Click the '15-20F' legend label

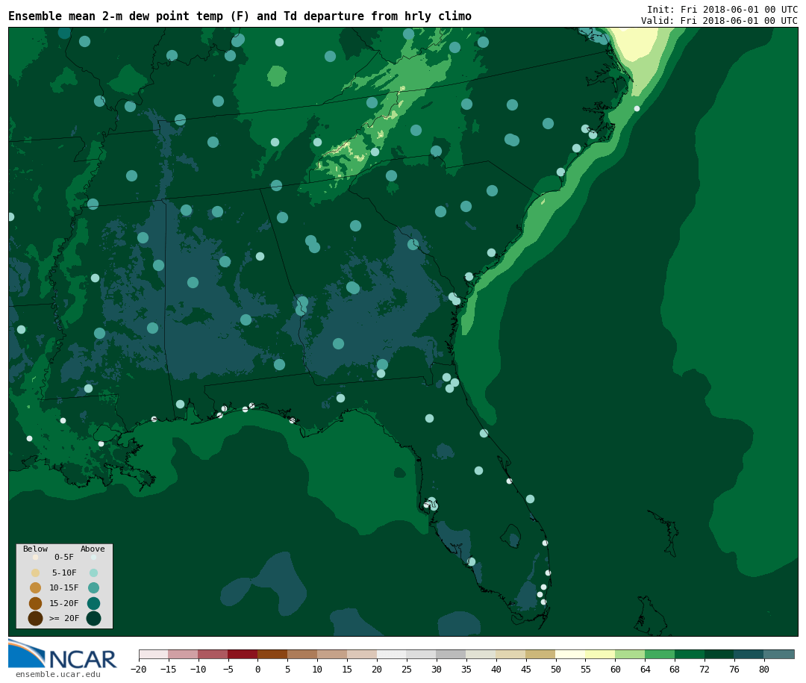coord(64,603)
